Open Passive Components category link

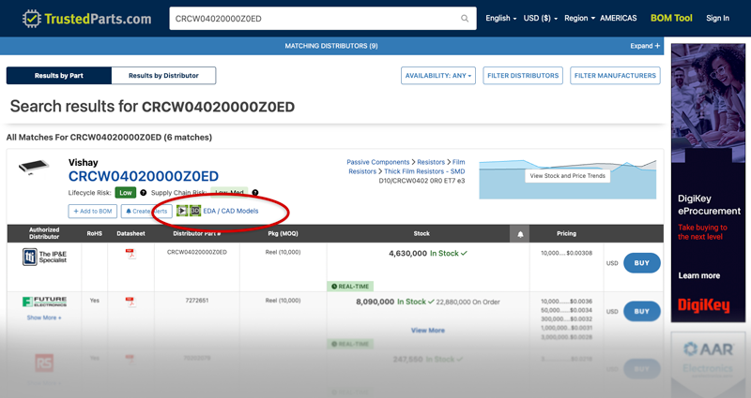point(378,162)
